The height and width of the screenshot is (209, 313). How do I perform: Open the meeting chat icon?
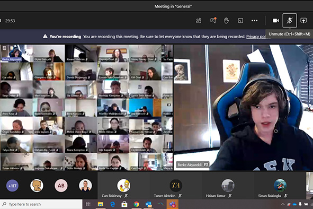(x=213, y=20)
